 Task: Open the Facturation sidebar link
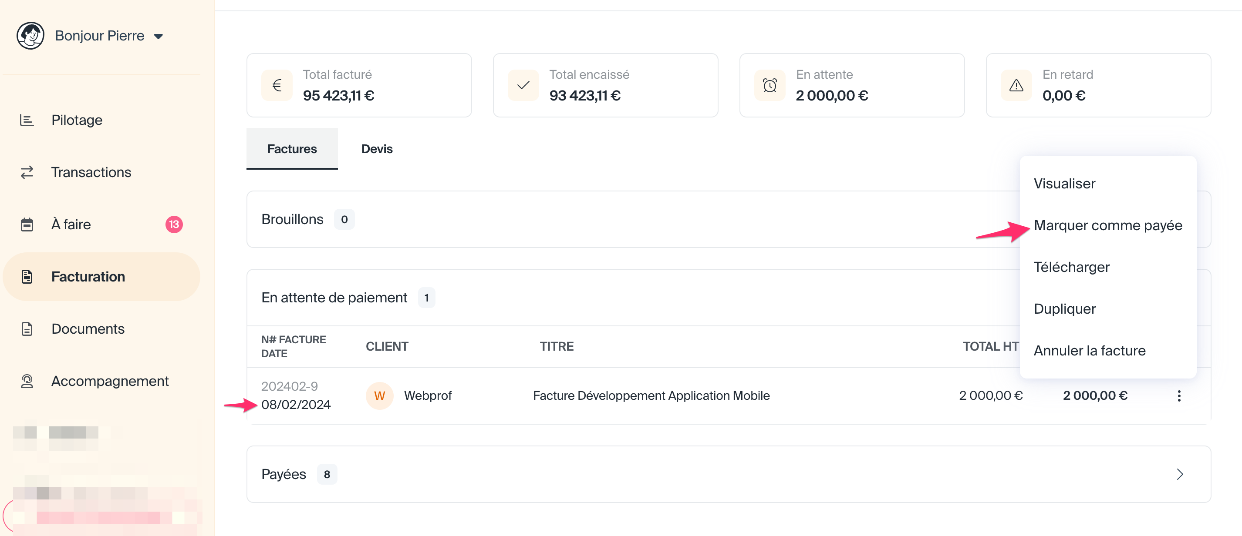tap(88, 277)
